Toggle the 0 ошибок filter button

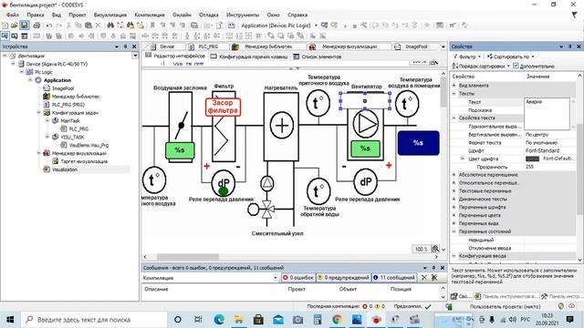298,277
